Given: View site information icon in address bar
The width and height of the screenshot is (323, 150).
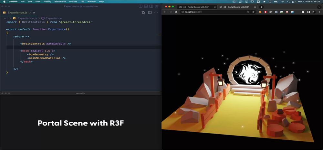Looking at the screenshot, I should tap(182, 12).
